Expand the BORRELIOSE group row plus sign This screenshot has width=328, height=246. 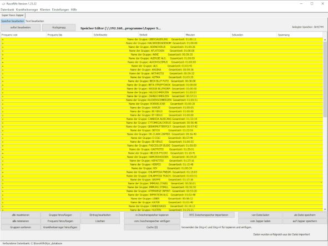click(3, 104)
